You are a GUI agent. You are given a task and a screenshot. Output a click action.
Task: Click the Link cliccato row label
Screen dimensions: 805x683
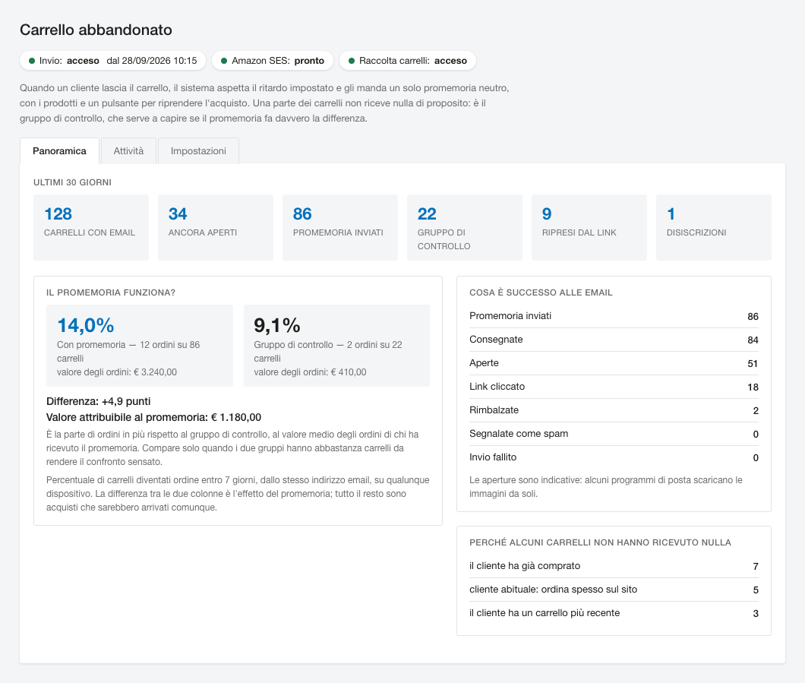point(497,387)
